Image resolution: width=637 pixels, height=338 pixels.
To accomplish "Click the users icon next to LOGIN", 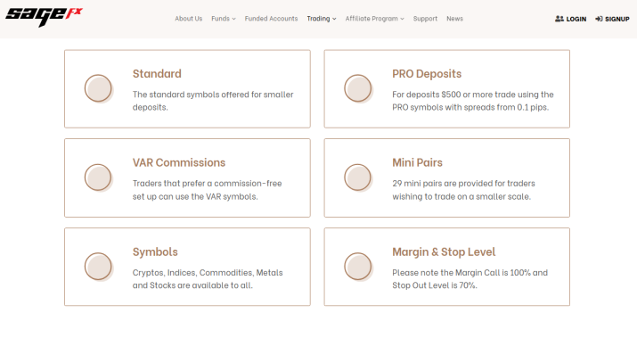I will pyautogui.click(x=559, y=19).
